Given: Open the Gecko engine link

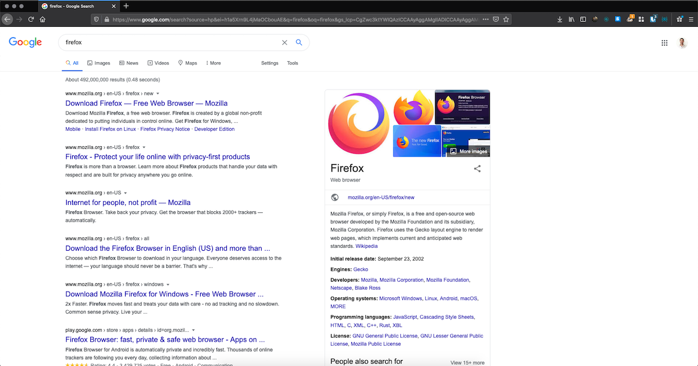Looking at the screenshot, I should click(x=361, y=269).
